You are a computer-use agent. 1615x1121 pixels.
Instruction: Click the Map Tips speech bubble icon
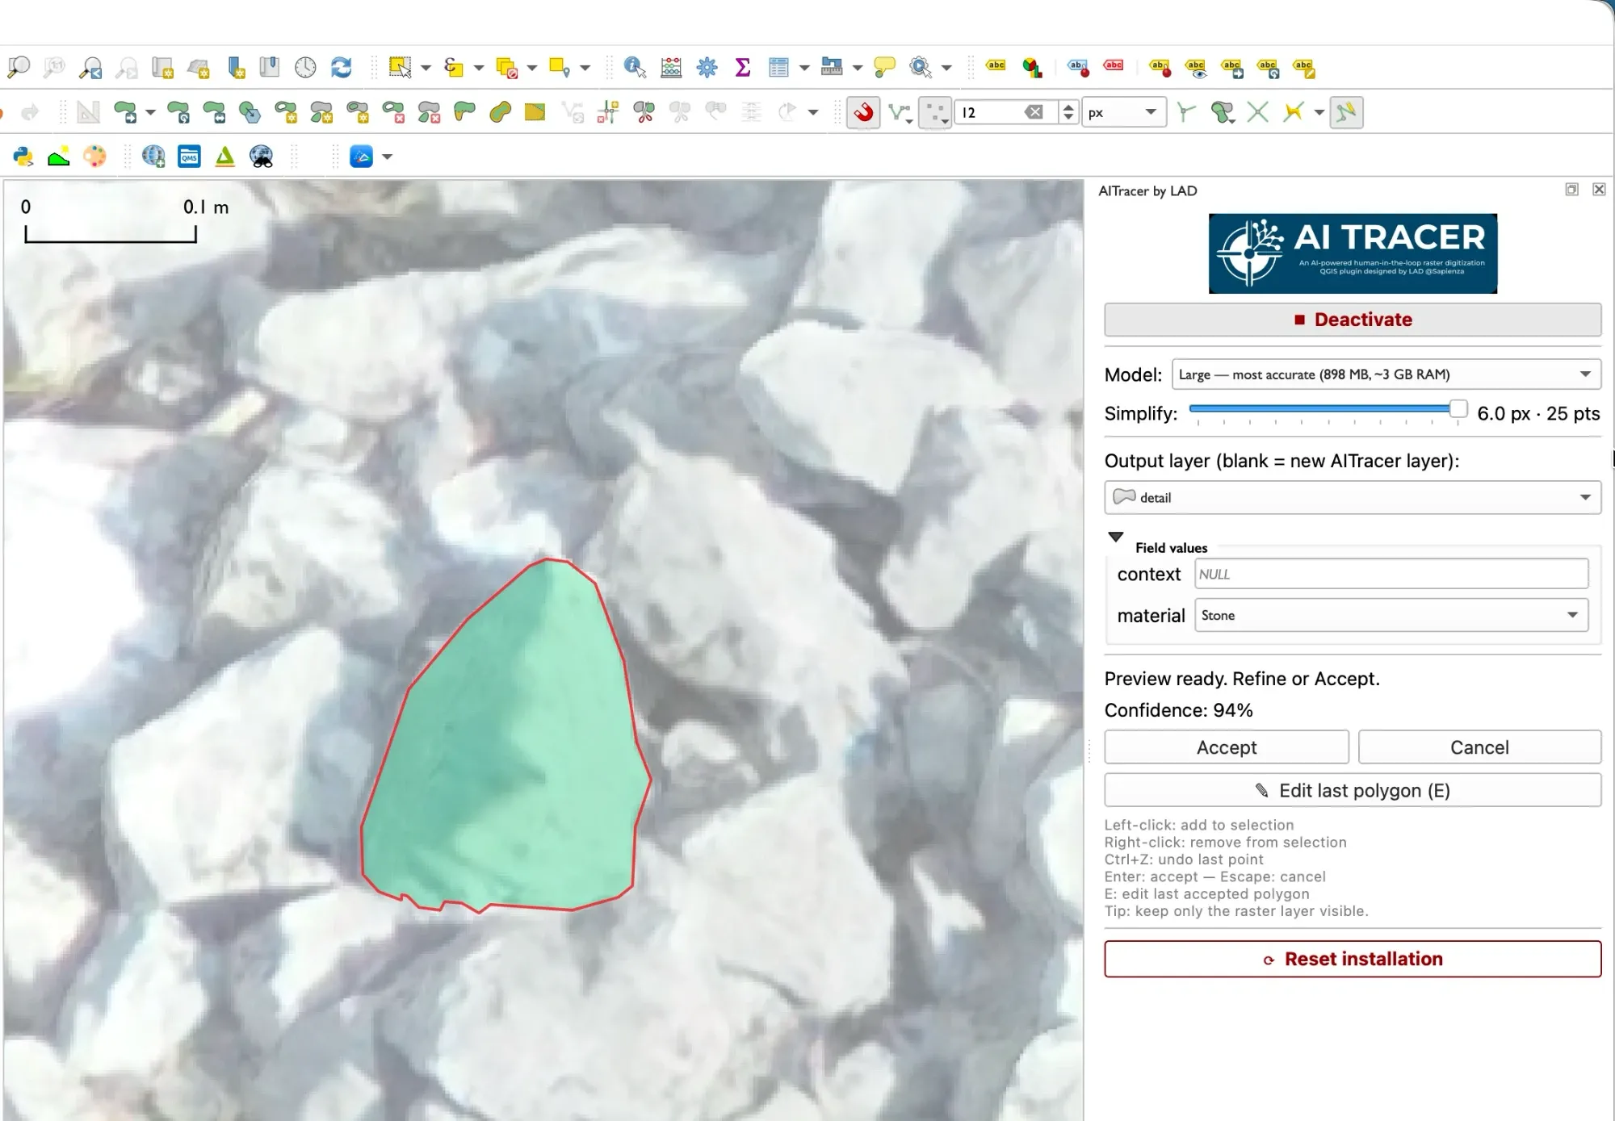[885, 68]
